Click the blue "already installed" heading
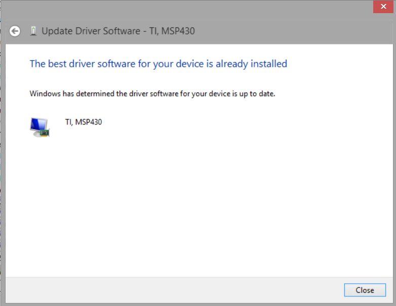 pyautogui.click(x=158, y=64)
